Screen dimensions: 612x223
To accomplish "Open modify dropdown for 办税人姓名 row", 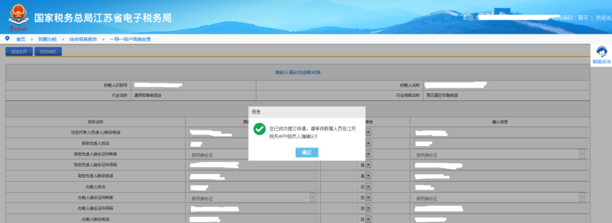I will (368, 187).
